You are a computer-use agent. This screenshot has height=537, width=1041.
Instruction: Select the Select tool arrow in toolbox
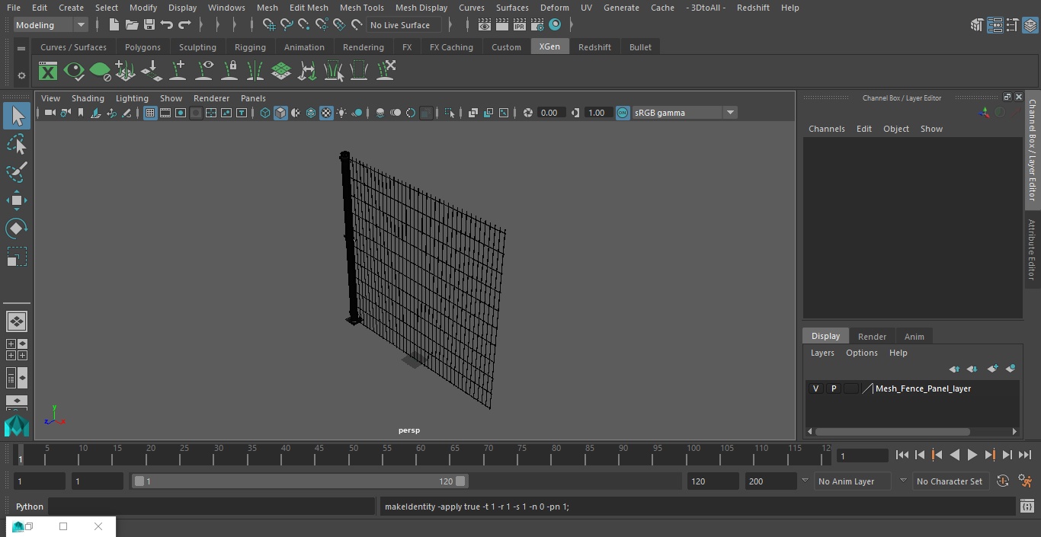(16, 116)
